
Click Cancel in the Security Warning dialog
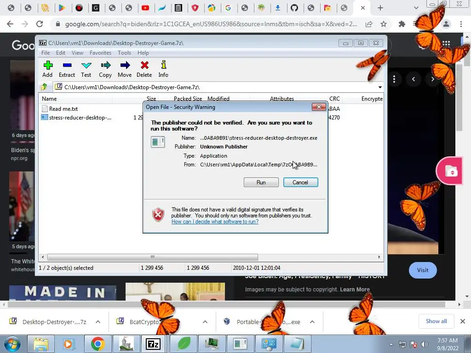tap(300, 182)
